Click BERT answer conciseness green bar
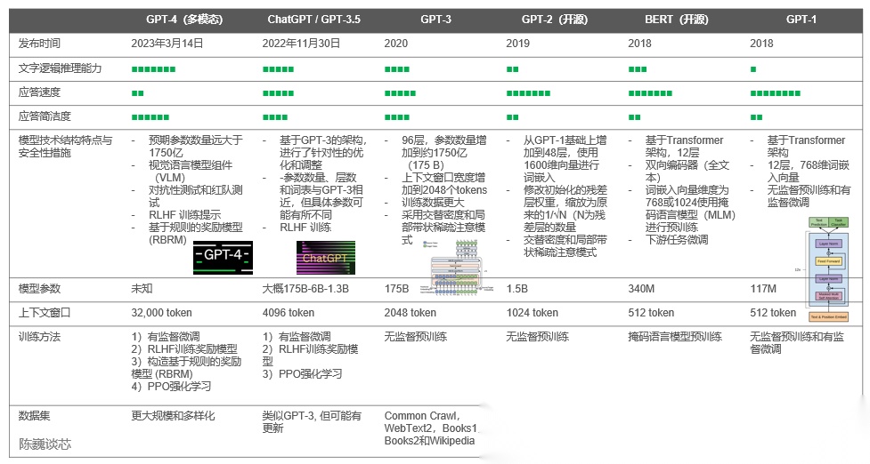870x464 pixels. (x=635, y=116)
